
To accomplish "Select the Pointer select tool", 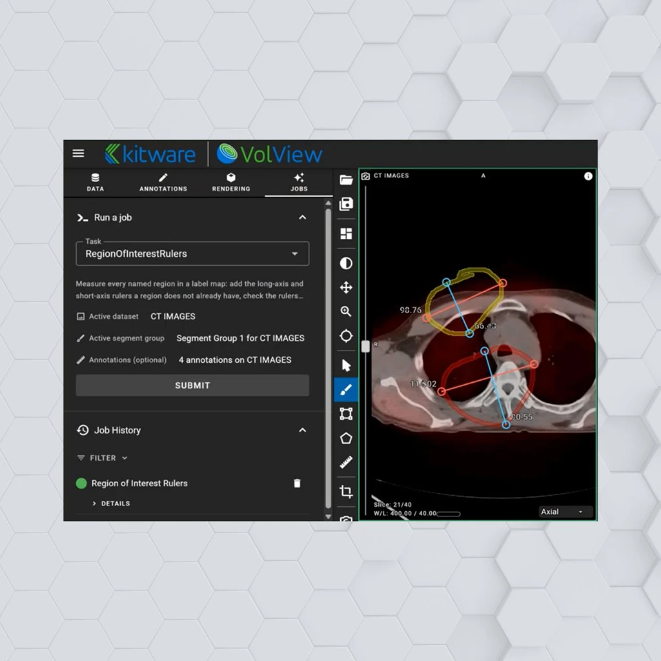I will 346,365.
